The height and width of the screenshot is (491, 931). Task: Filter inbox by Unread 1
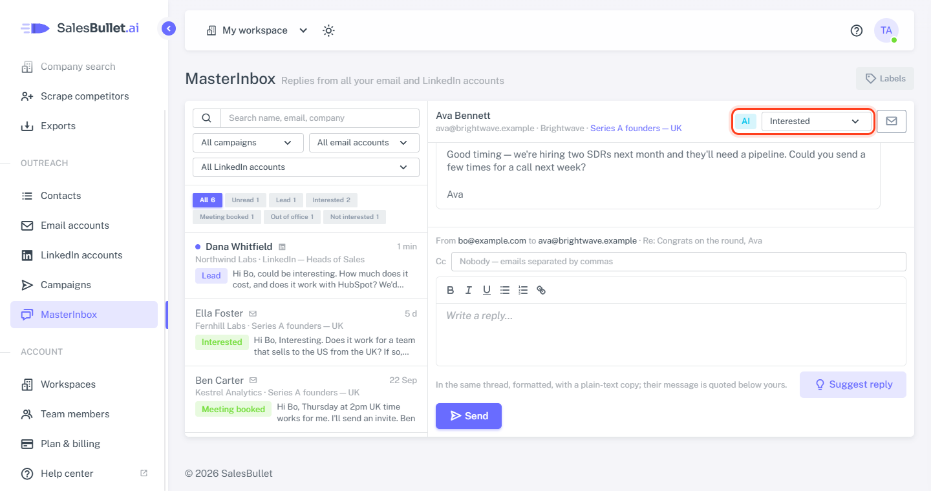point(246,200)
